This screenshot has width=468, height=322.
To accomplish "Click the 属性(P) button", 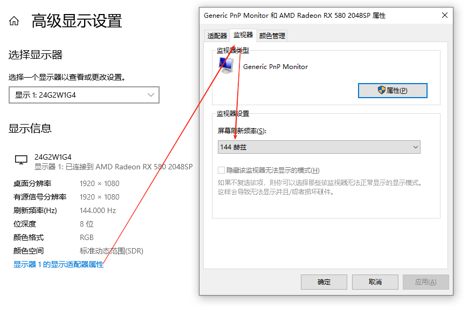I will coord(393,91).
